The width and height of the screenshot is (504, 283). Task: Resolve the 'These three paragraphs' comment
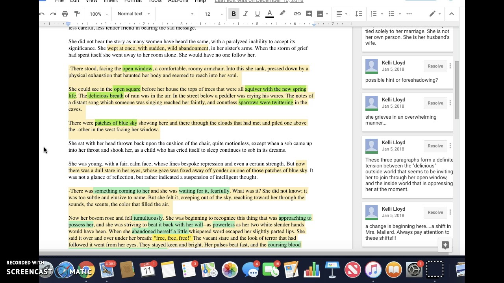[x=435, y=146]
